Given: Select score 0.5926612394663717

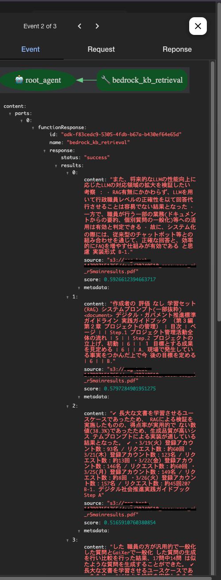Looking at the screenshot, I should [x=130, y=279].
